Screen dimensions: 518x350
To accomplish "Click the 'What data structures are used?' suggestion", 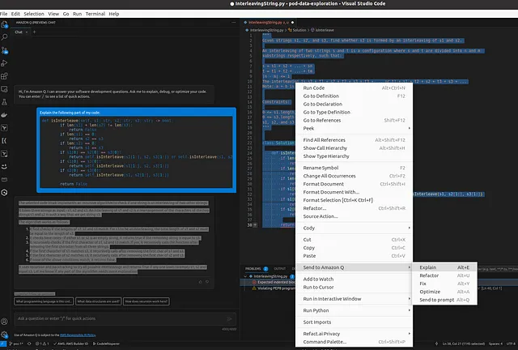I will 99,301.
